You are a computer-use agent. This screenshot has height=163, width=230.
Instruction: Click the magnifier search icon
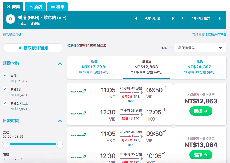pyautogui.click(x=11, y=19)
